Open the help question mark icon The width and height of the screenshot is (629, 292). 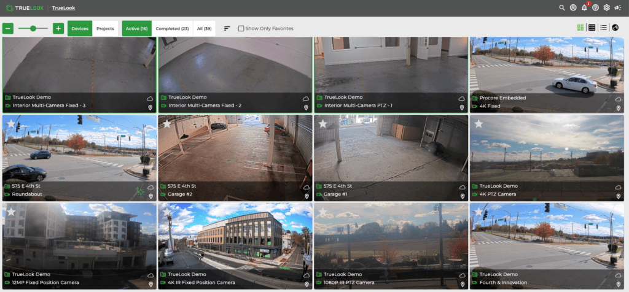(595, 7)
